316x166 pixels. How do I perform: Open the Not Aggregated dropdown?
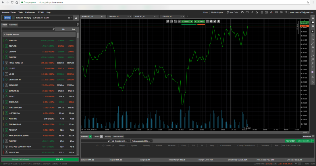(142, 141)
